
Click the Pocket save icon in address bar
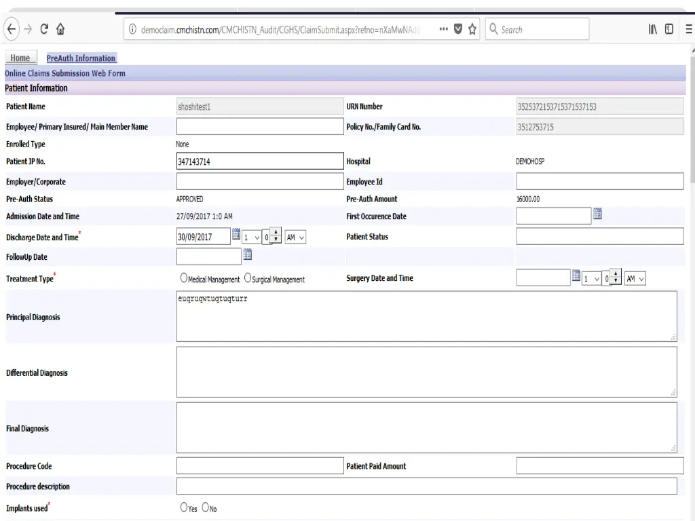(458, 29)
